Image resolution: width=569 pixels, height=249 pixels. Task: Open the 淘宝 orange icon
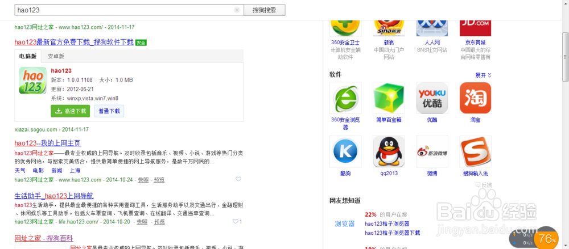point(475,98)
